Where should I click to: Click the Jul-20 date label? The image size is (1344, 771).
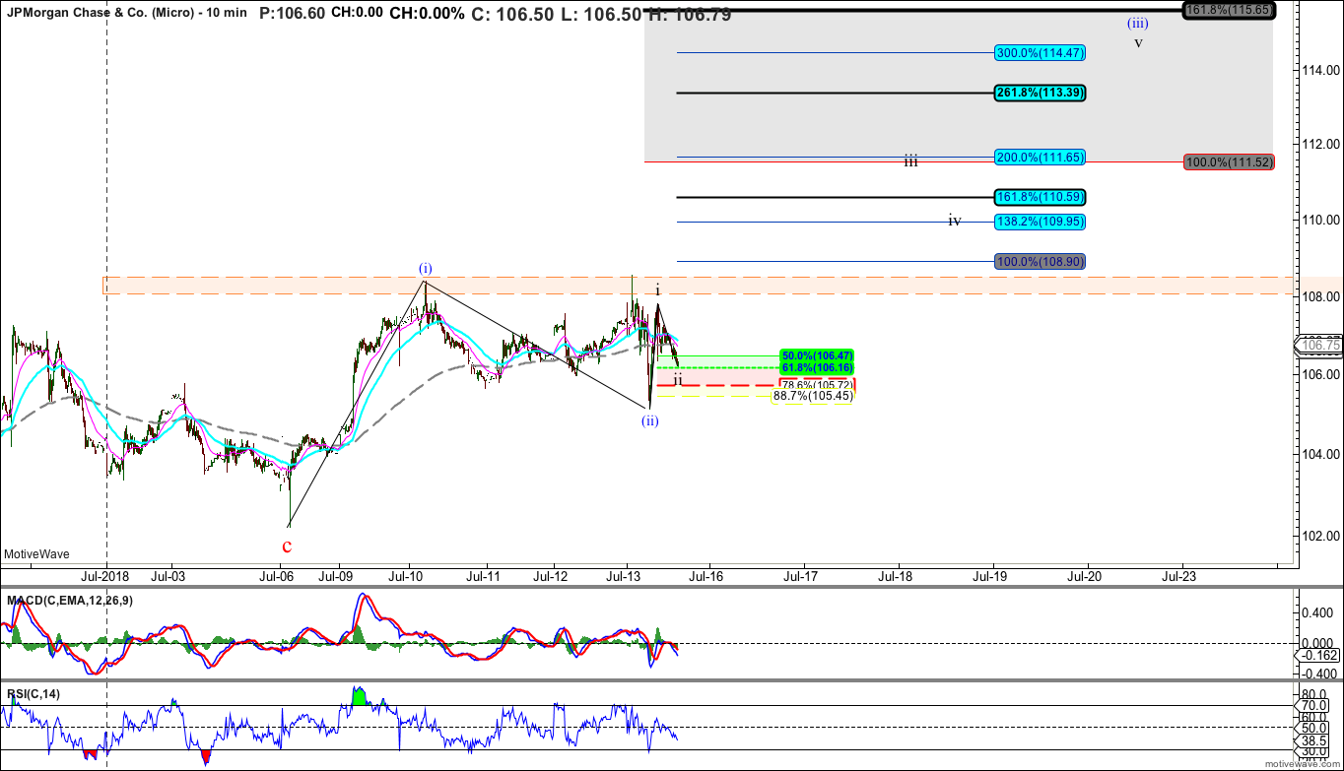tap(1087, 576)
